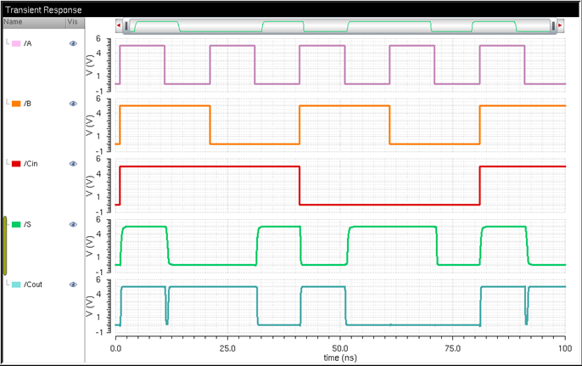Click the V (V) axis label of /A plot
Screen dimensions: 582x366
[x=89, y=65]
